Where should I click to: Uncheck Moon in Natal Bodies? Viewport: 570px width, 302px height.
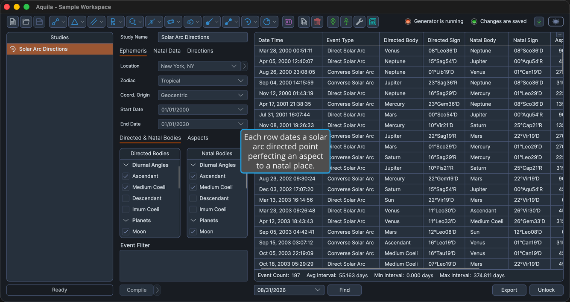193,232
